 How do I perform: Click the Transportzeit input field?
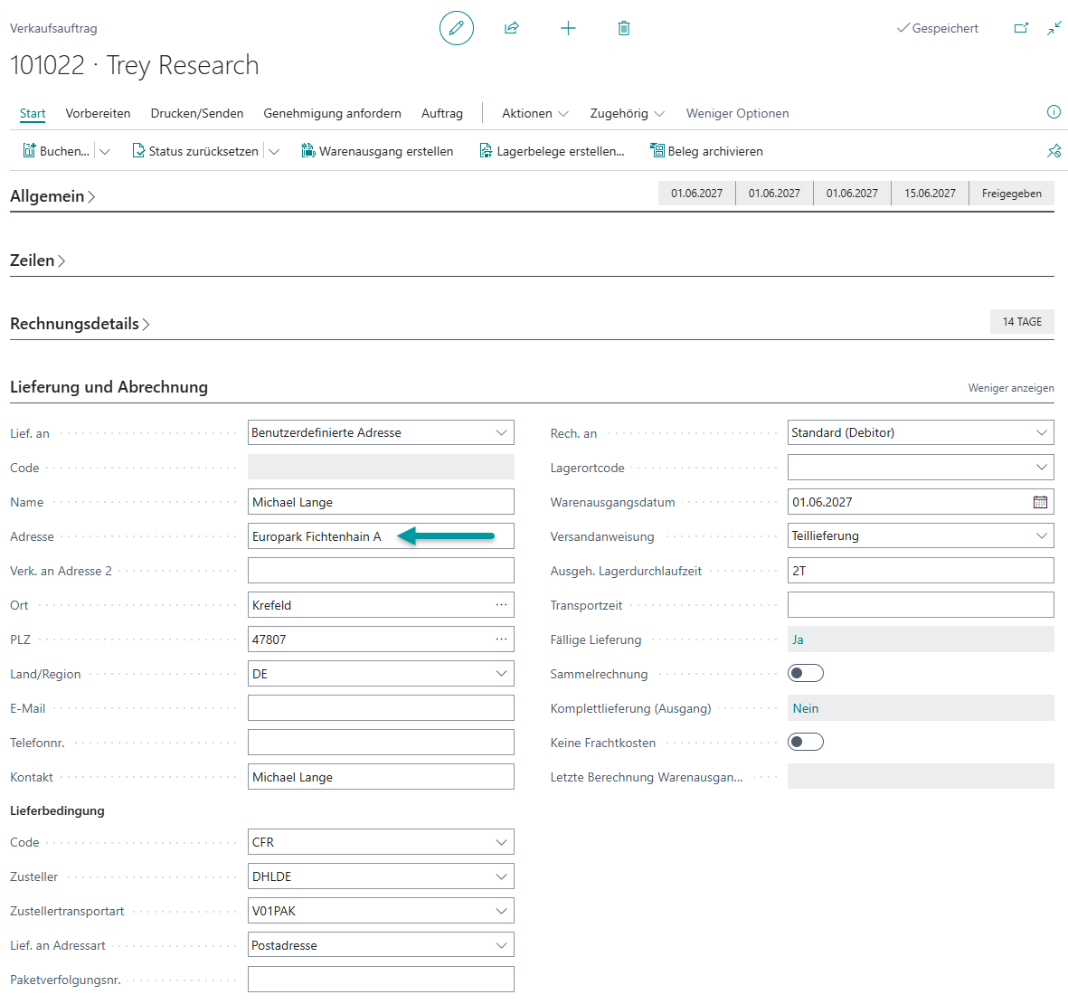click(921, 605)
